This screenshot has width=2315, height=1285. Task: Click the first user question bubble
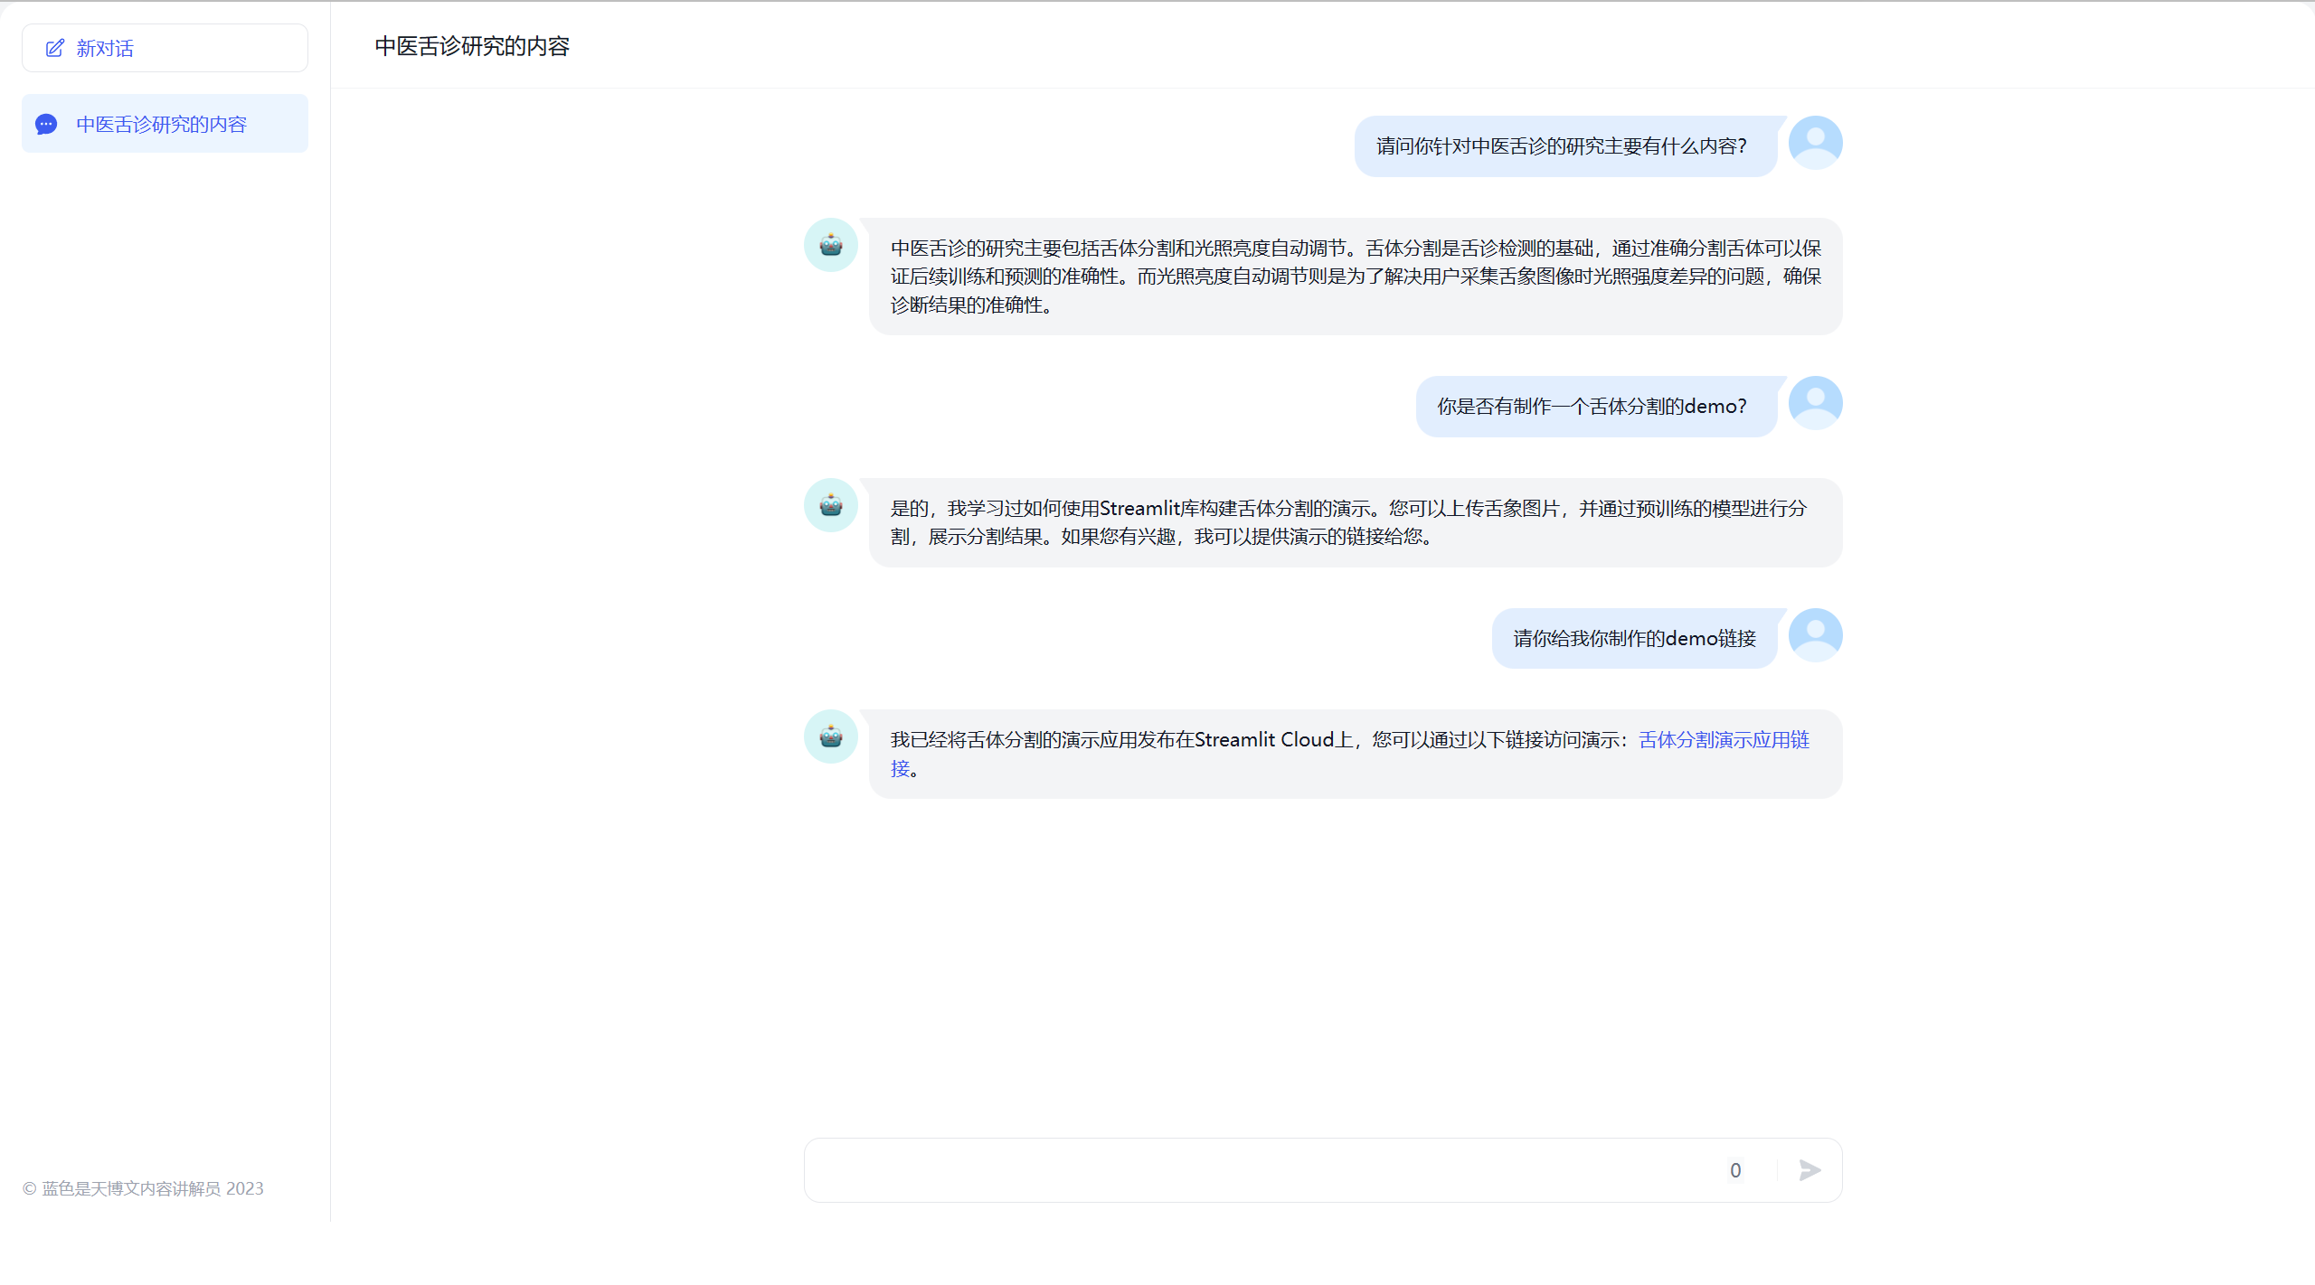pyautogui.click(x=1561, y=146)
